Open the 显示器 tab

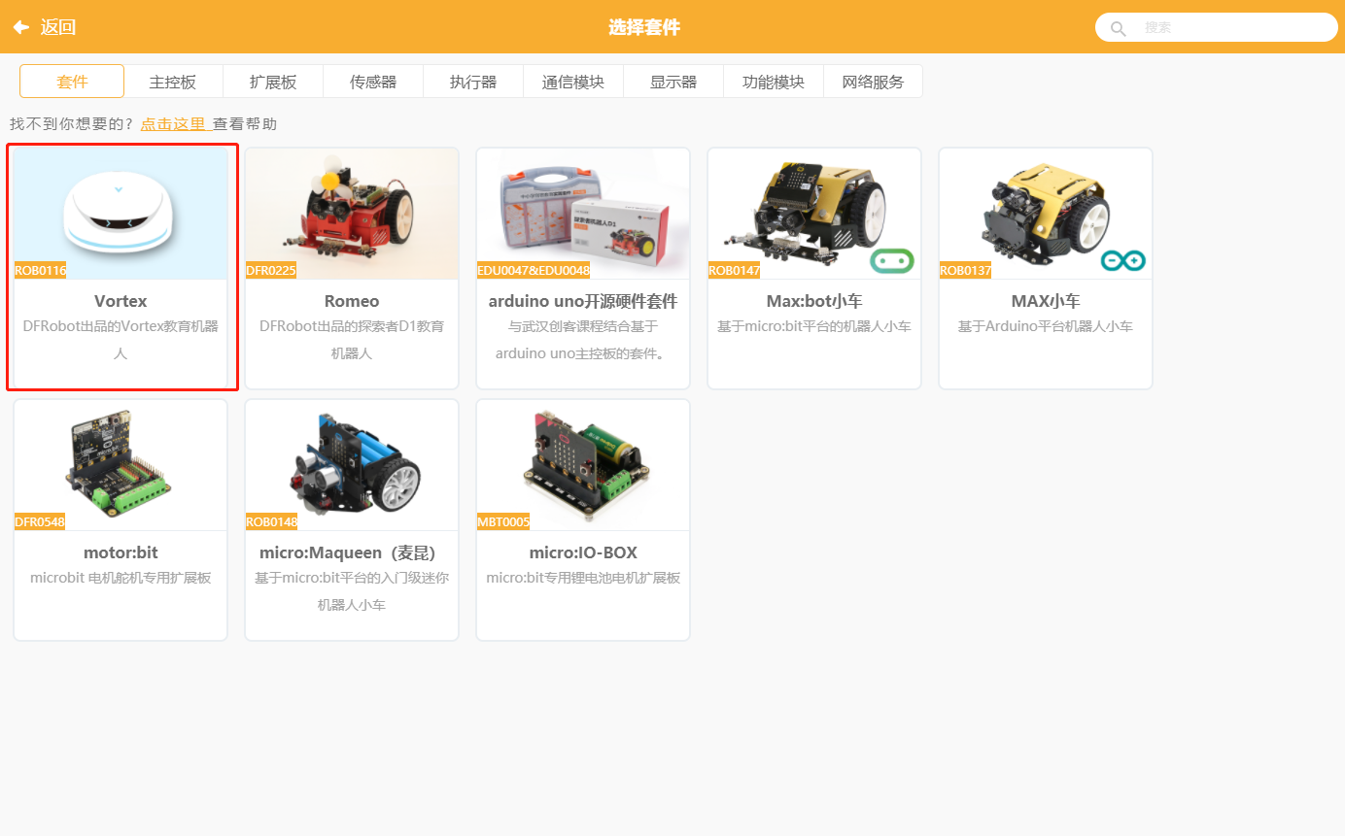click(x=673, y=82)
